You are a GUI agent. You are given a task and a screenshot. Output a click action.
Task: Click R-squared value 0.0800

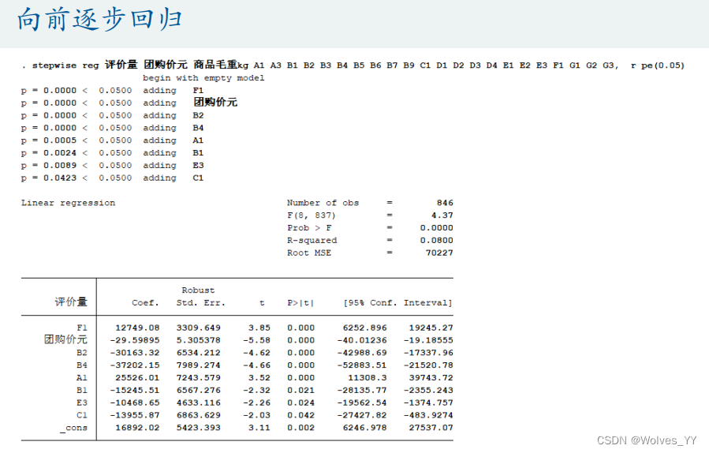436,240
